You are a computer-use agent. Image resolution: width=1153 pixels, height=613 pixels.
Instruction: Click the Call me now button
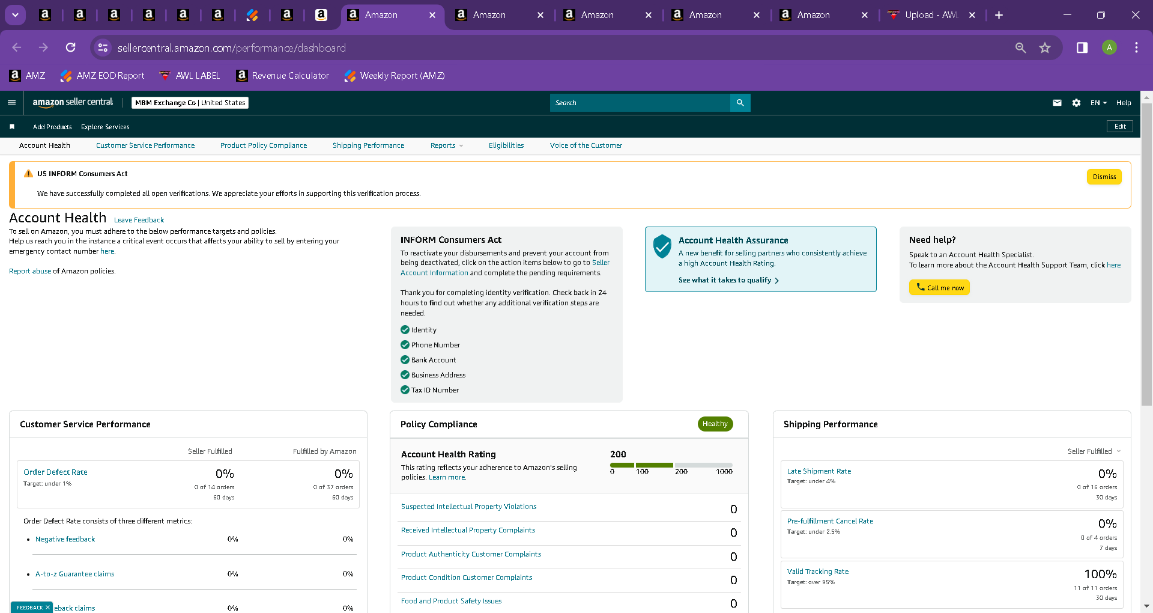coord(939,287)
